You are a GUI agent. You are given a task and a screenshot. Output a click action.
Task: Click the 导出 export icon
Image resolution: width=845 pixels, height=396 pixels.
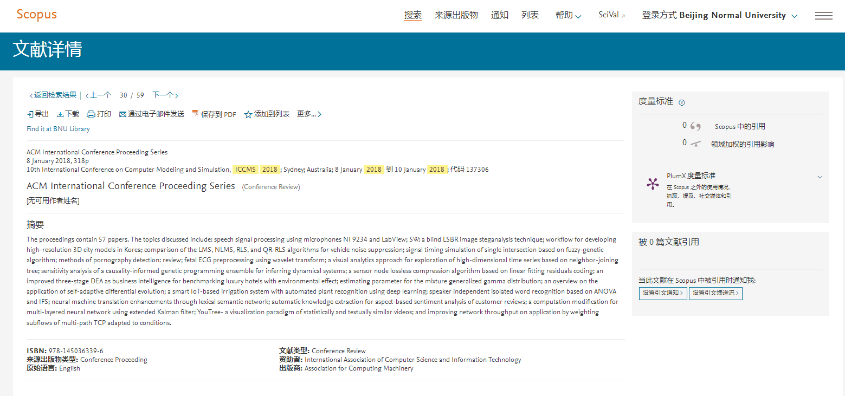30,114
